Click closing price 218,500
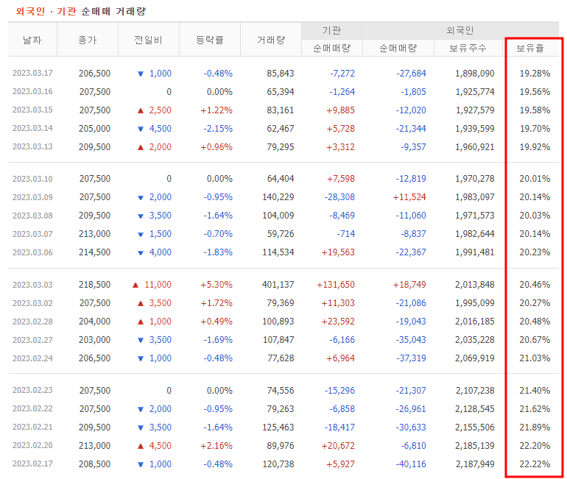 (95, 285)
